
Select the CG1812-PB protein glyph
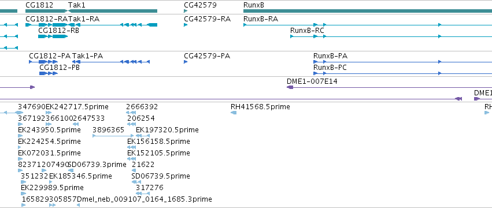coord(49,73)
